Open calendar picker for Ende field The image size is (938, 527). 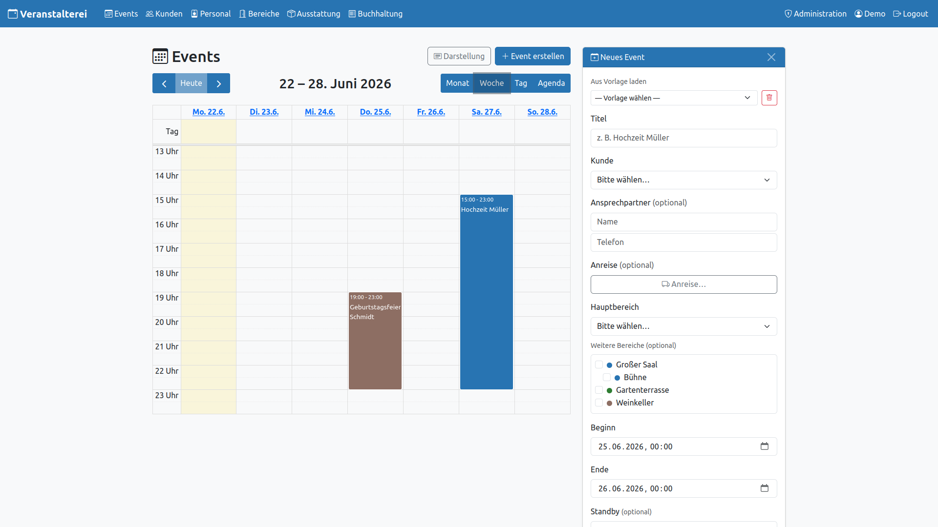765,488
